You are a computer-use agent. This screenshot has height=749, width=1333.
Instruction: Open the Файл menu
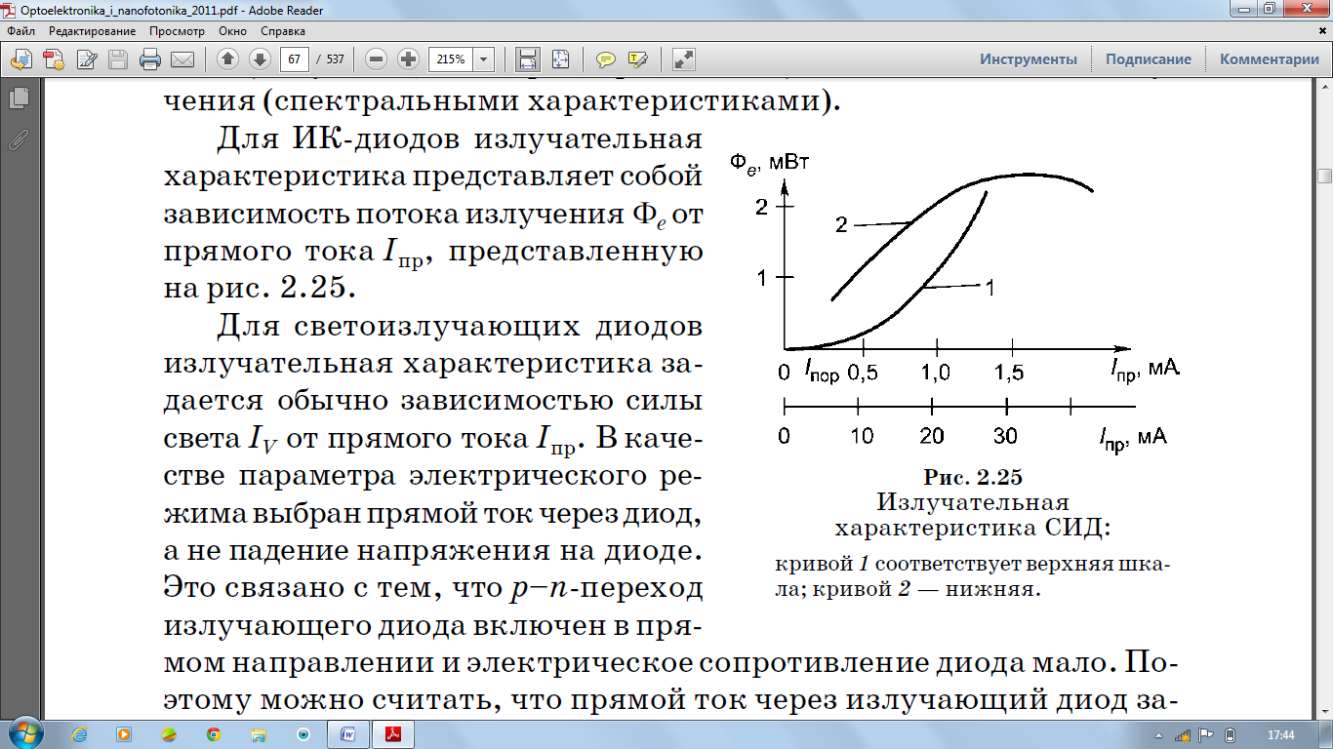tap(20, 31)
